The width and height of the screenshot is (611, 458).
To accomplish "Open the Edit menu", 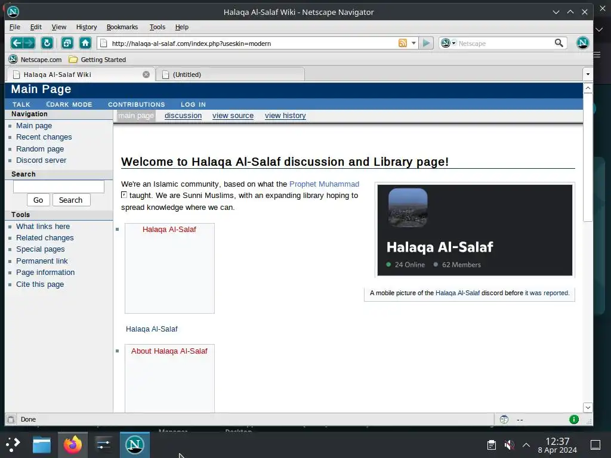I will pos(36,27).
